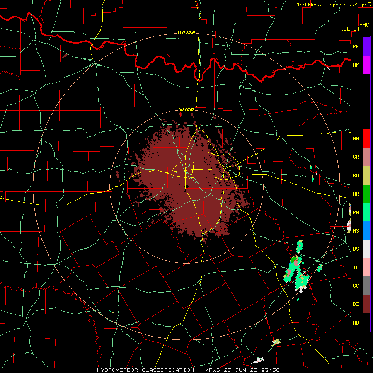Click the 'HHC' product code text

[x=364, y=25]
